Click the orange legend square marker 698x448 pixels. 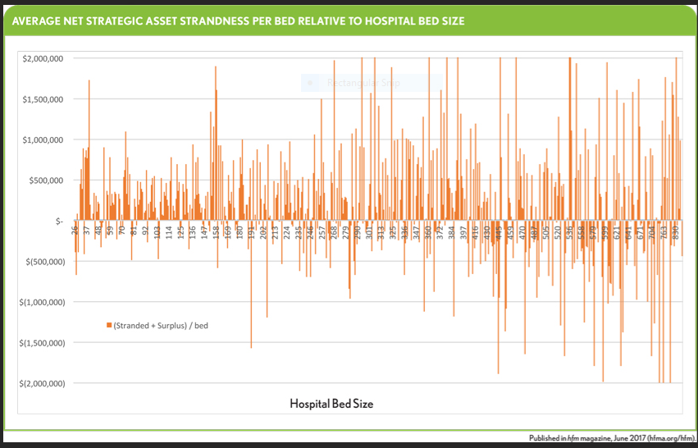(x=108, y=326)
